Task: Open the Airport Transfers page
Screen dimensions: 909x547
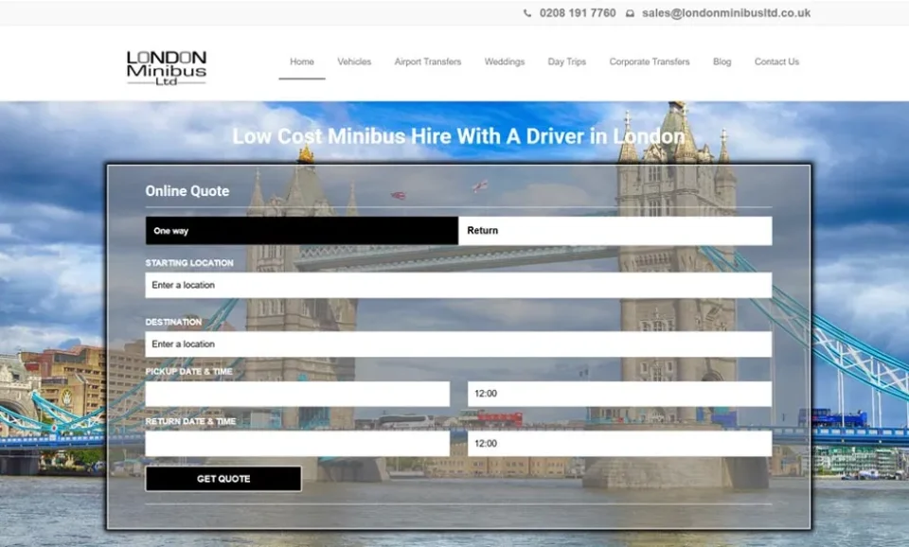Action: pos(428,62)
